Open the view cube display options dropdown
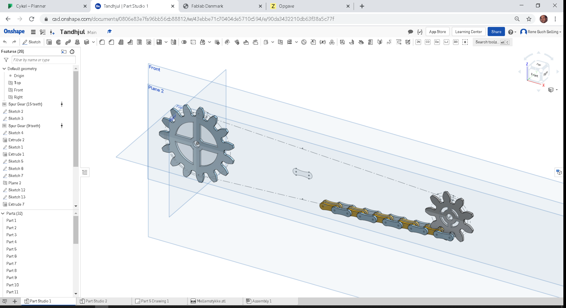 click(553, 90)
